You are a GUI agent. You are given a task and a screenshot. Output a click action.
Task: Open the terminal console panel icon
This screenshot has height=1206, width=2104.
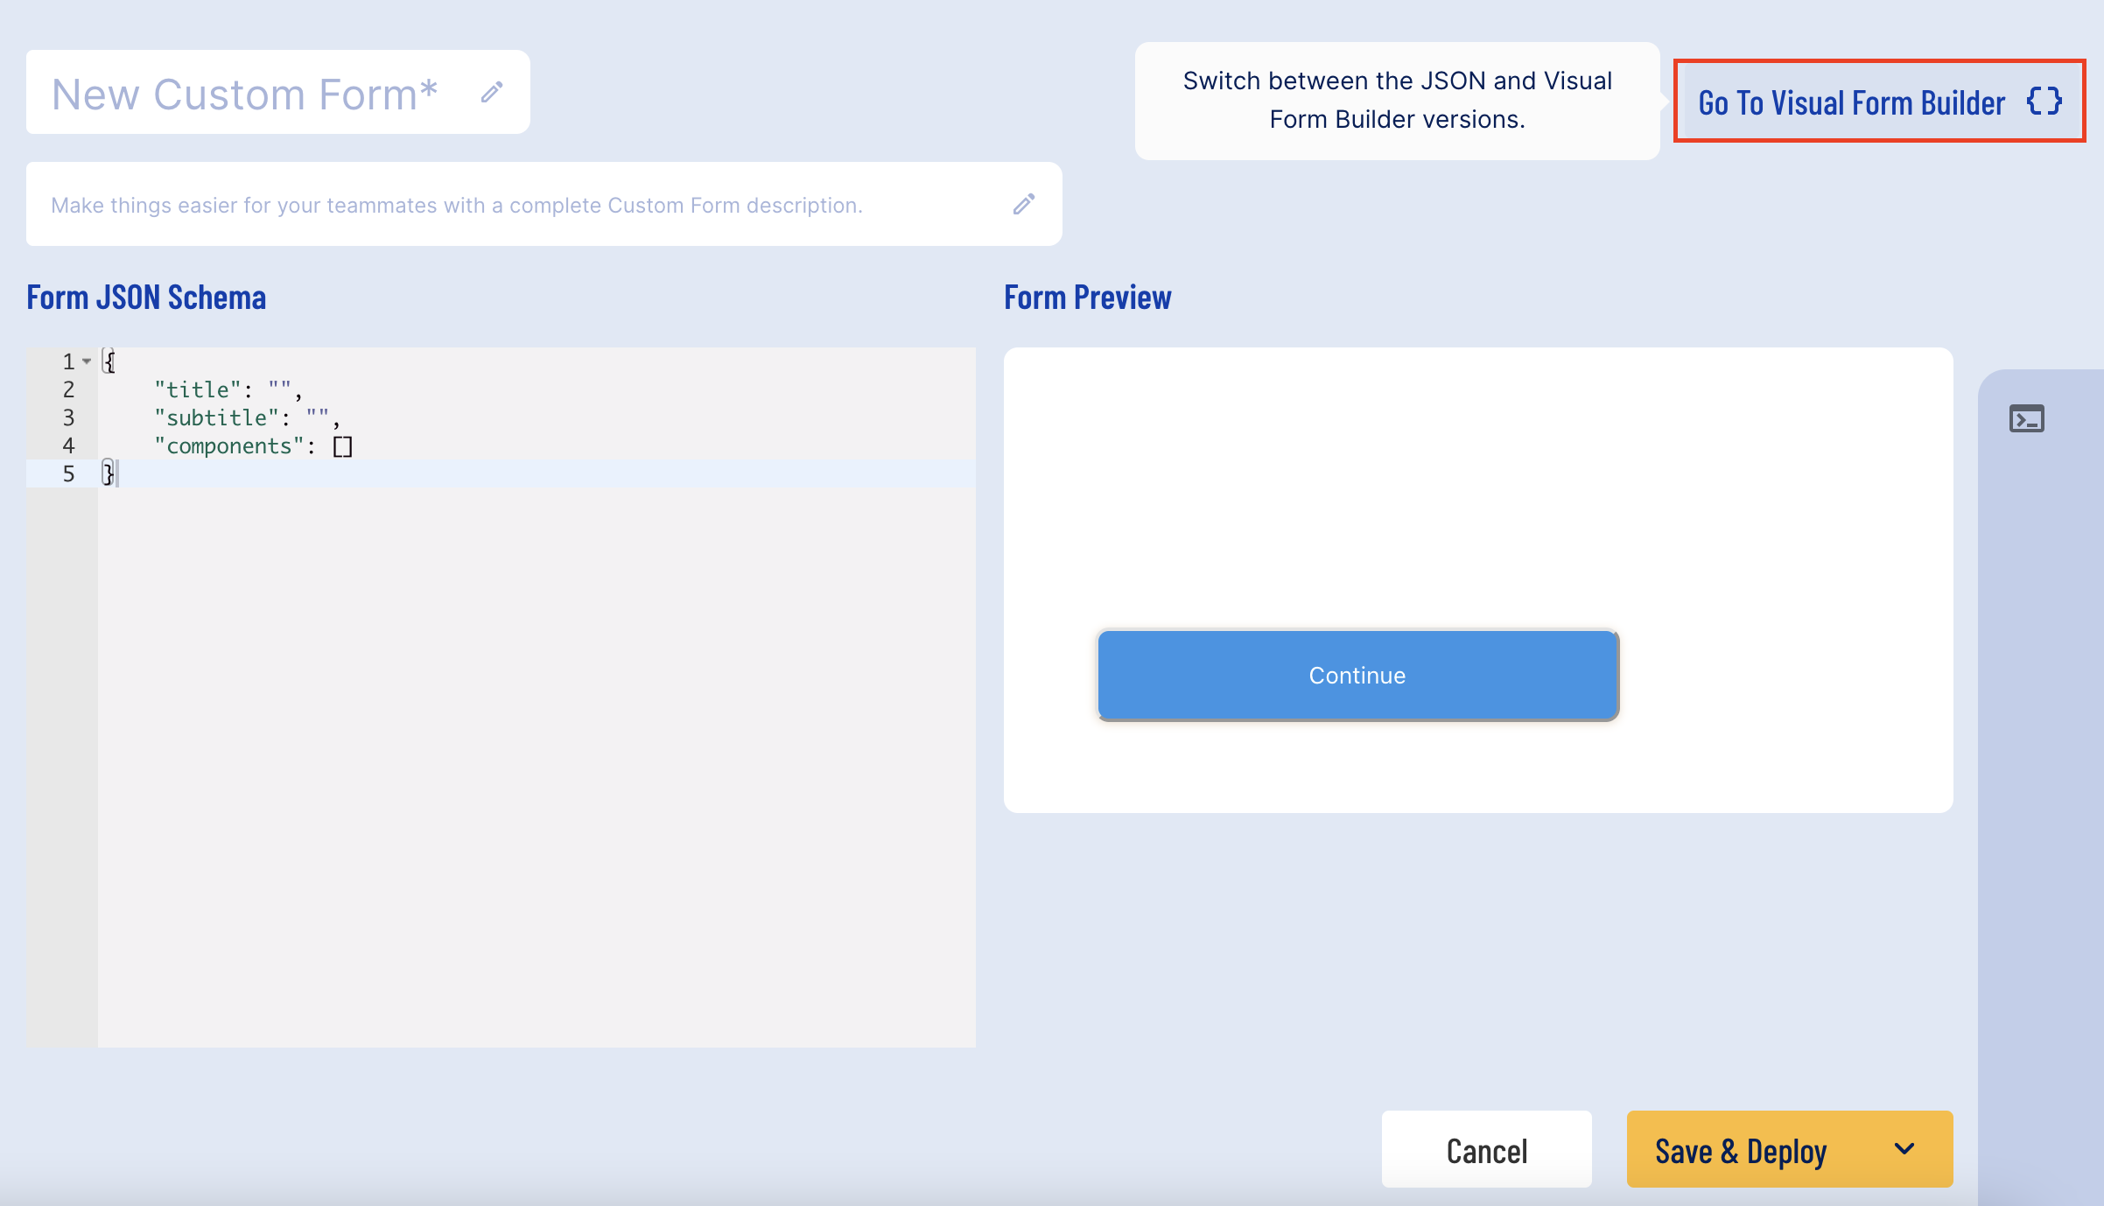[x=2026, y=419]
